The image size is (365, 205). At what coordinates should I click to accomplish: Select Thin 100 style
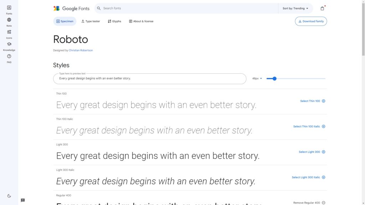point(309,101)
